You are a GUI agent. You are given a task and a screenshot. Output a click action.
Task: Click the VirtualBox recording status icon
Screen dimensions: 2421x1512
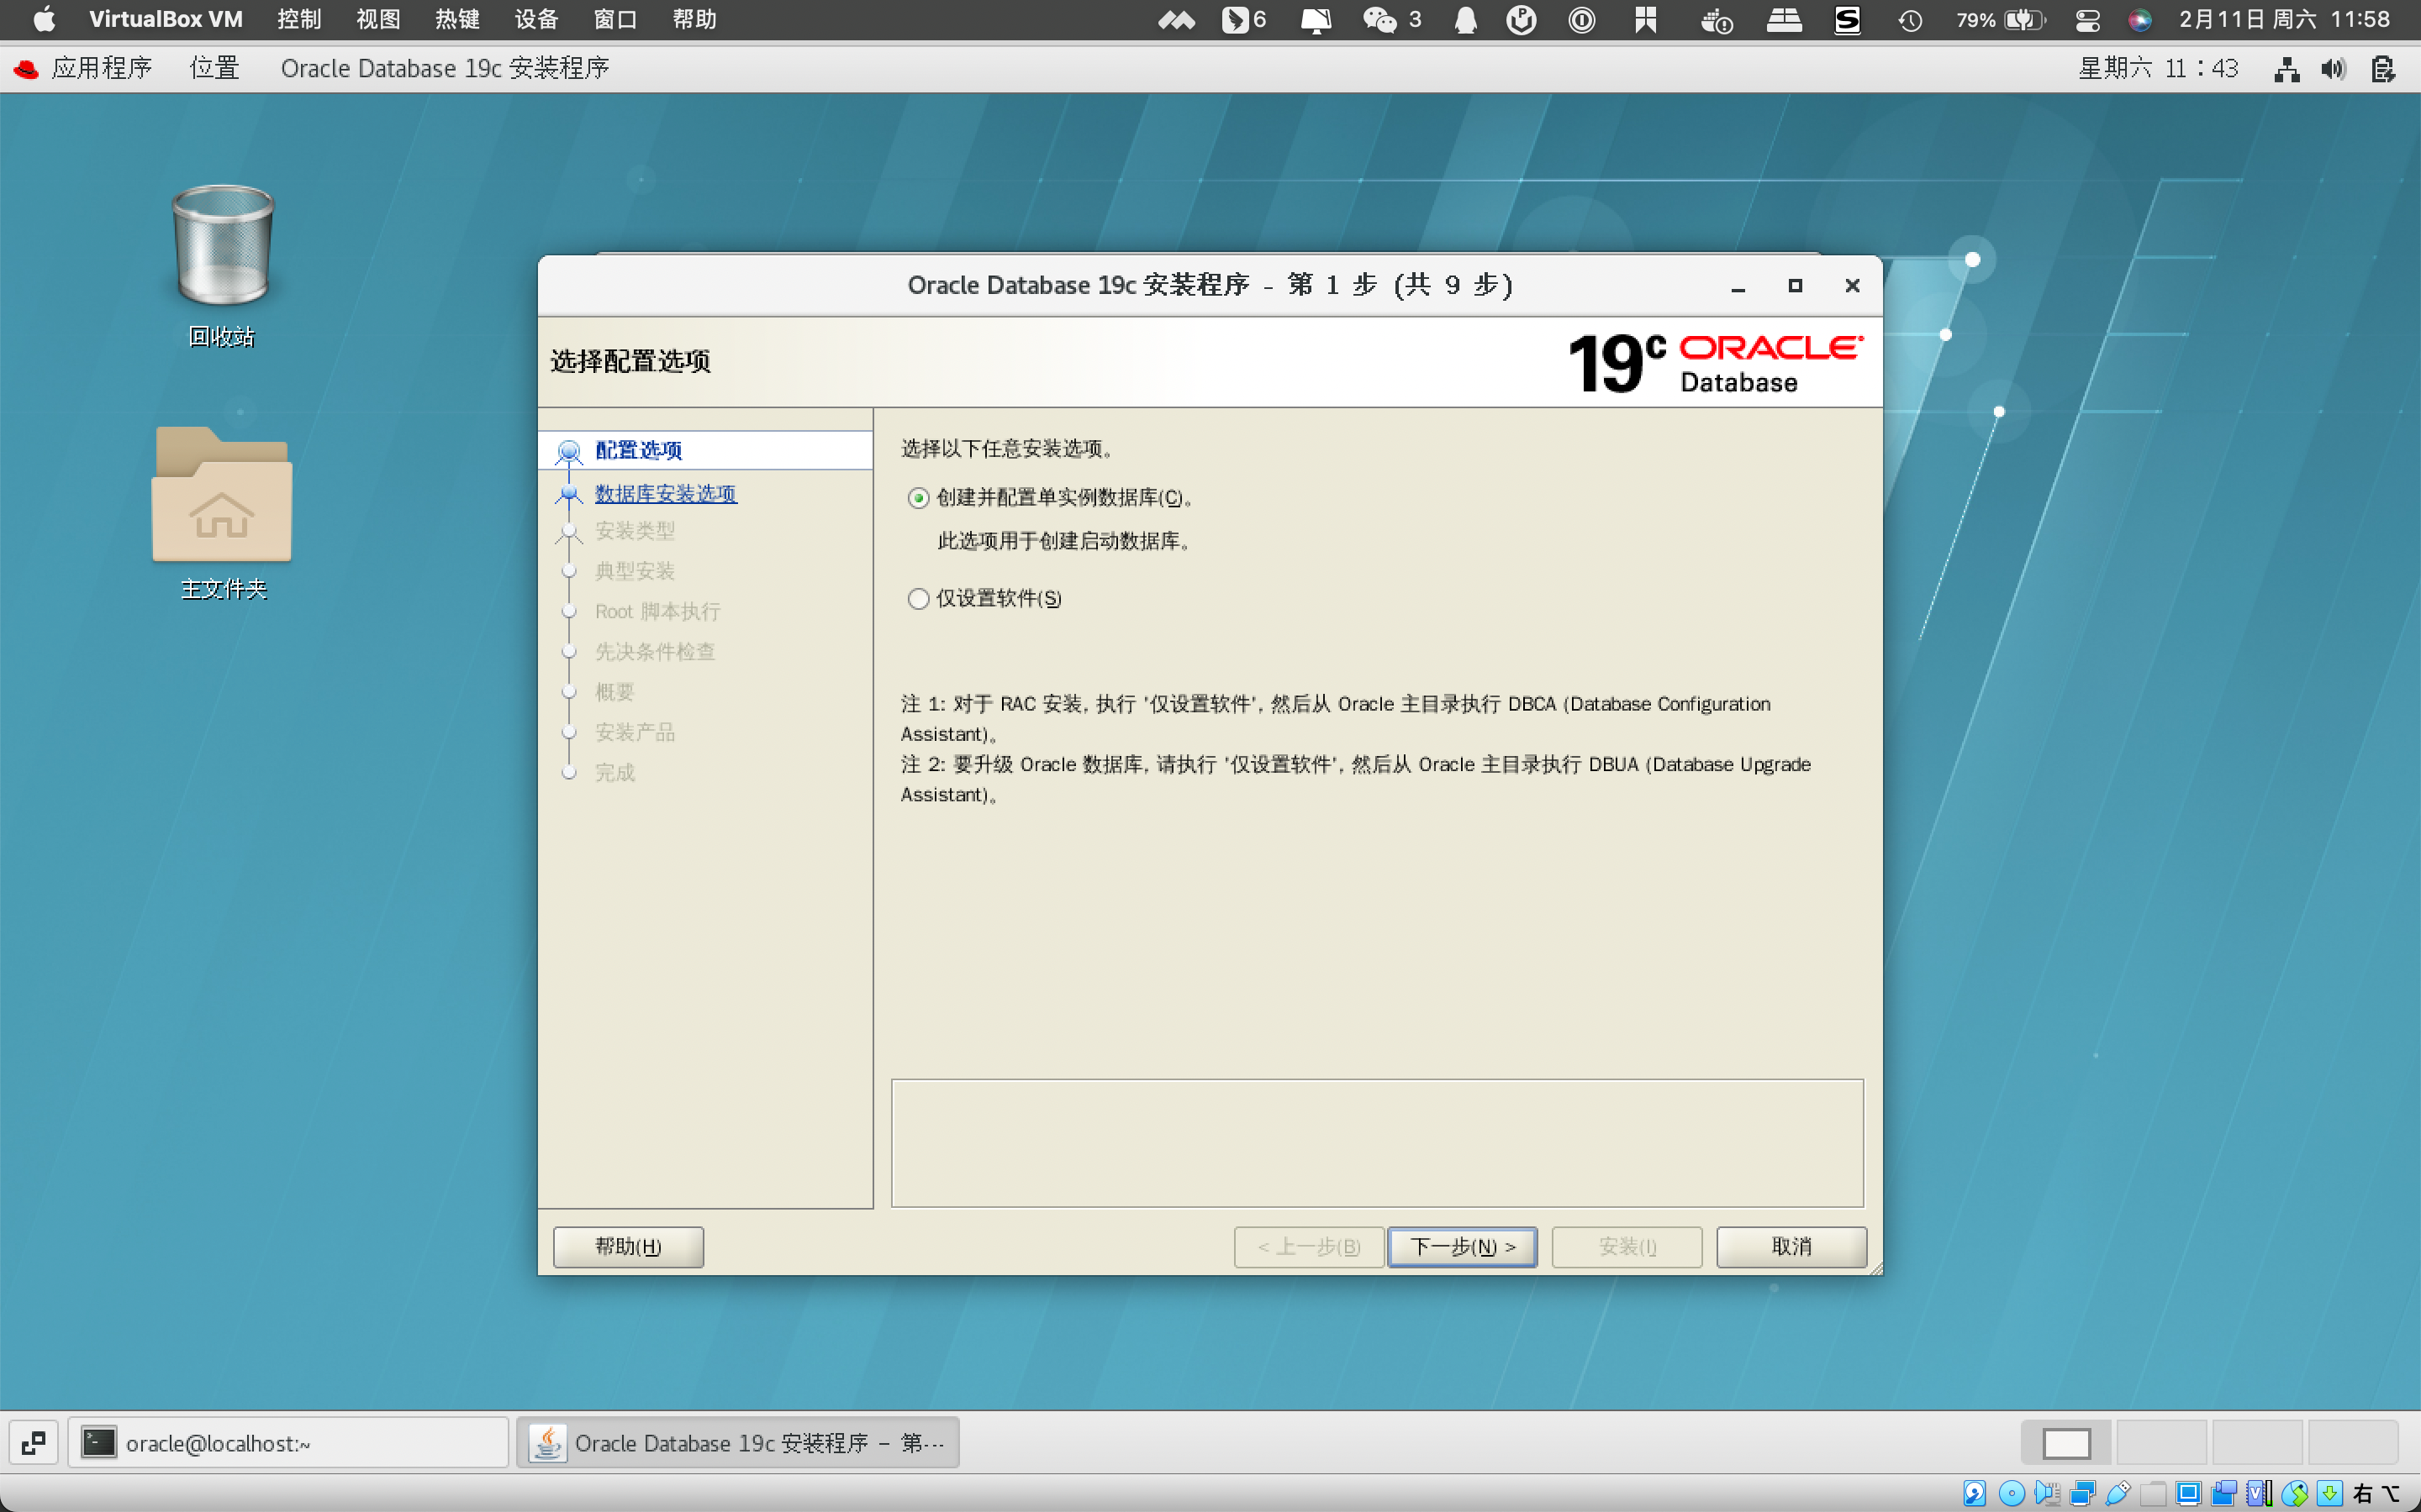(x=2224, y=1493)
